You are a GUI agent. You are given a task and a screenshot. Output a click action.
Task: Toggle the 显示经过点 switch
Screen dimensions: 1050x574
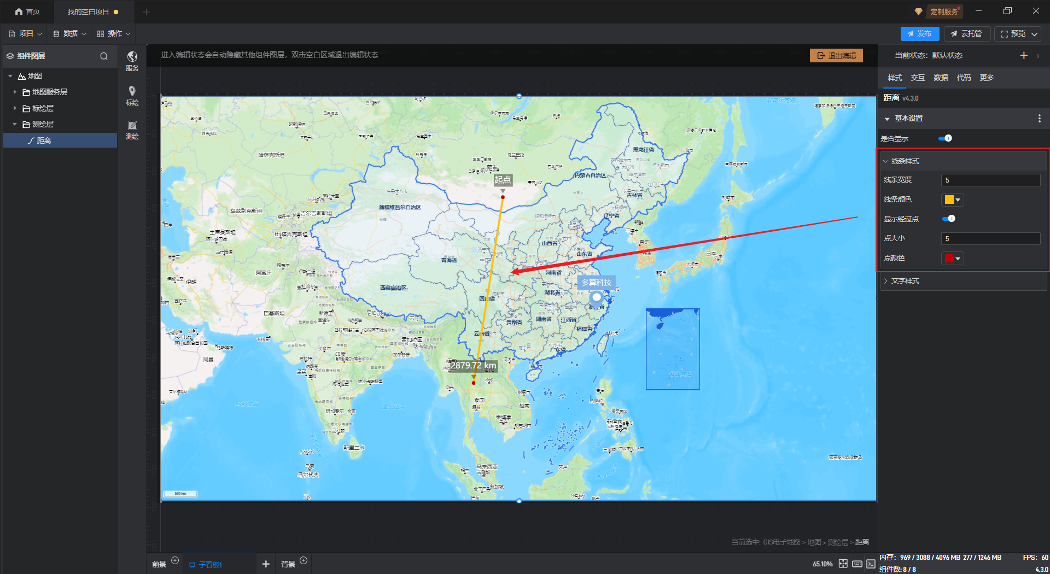[x=948, y=219]
